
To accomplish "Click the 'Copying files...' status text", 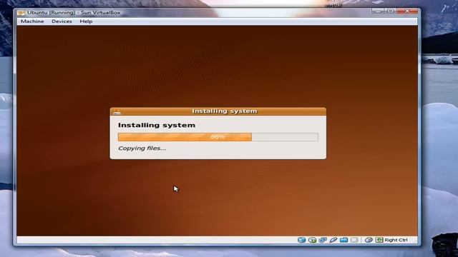I will pyautogui.click(x=142, y=148).
